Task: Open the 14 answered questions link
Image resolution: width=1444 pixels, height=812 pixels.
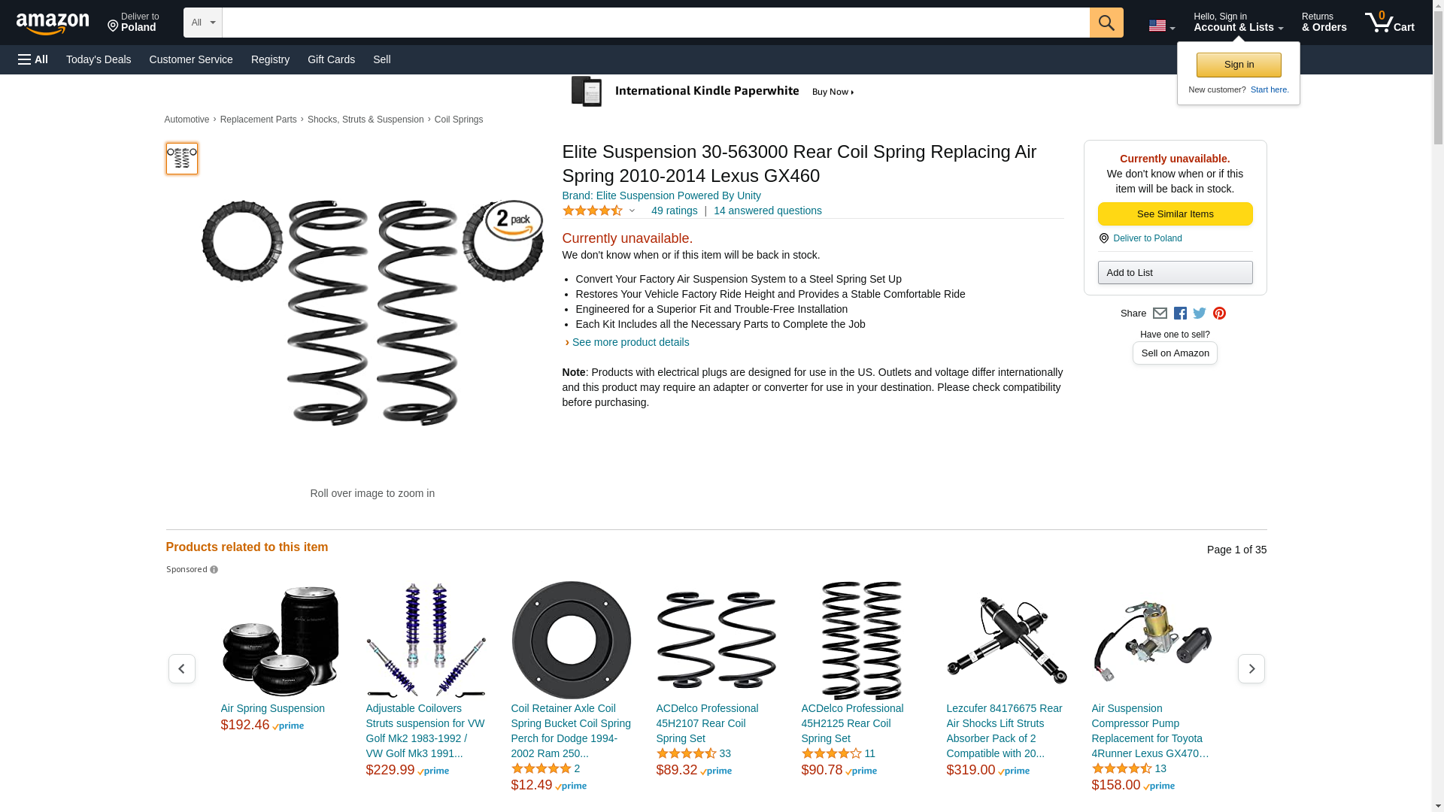Action: pos(767,211)
